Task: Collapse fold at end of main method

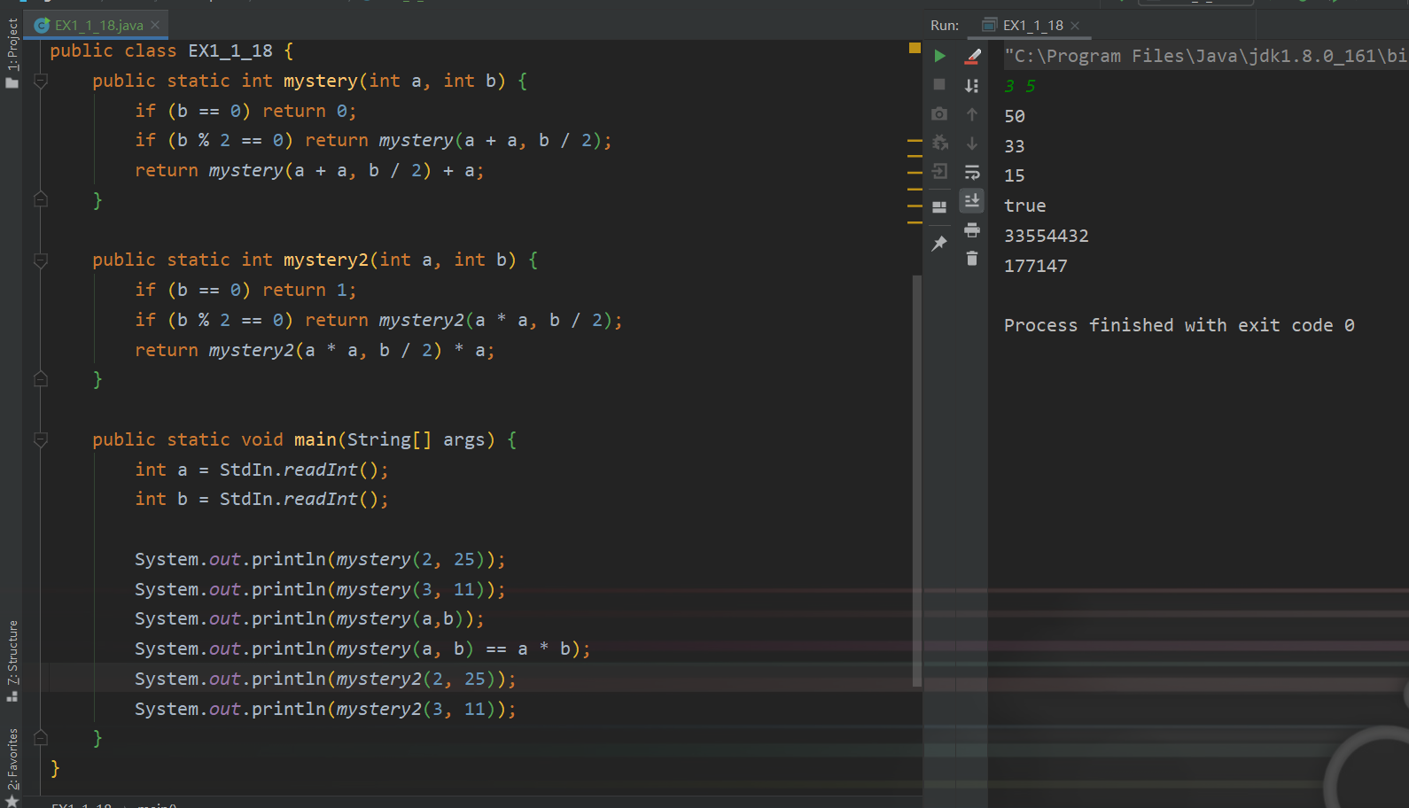Action: [41, 737]
